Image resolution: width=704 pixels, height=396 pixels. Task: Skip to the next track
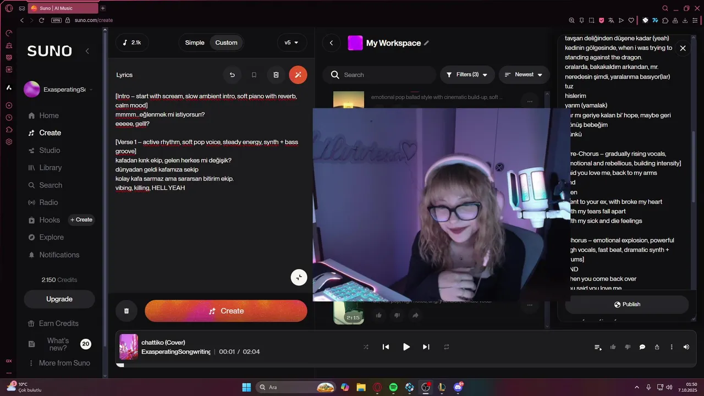[426, 347]
